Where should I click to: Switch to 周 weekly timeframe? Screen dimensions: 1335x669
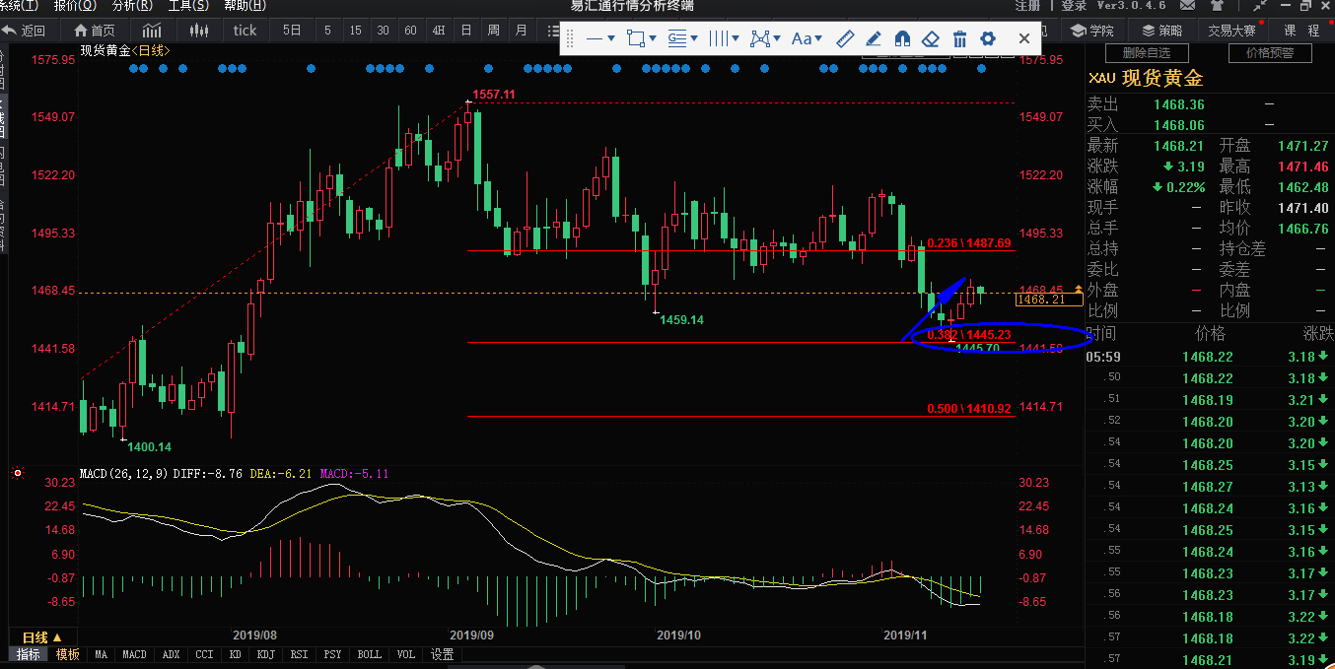point(493,31)
